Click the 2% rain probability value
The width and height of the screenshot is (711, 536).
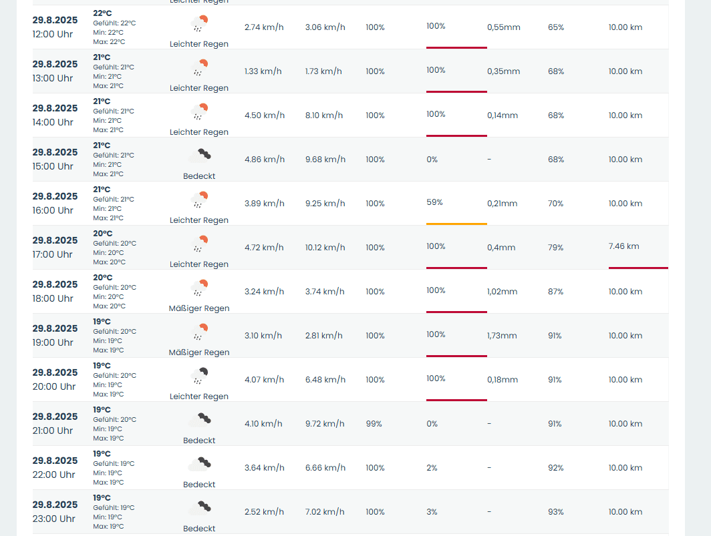[x=432, y=468]
